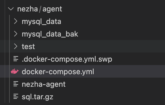Screen dimensions: 165x105
Task: Select the mysql_data_bak folder label
Action: click(x=50, y=34)
